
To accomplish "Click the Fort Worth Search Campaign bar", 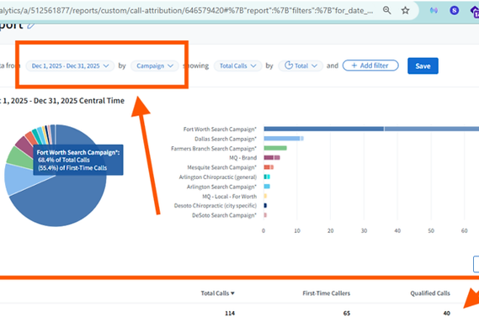I will [x=371, y=129].
